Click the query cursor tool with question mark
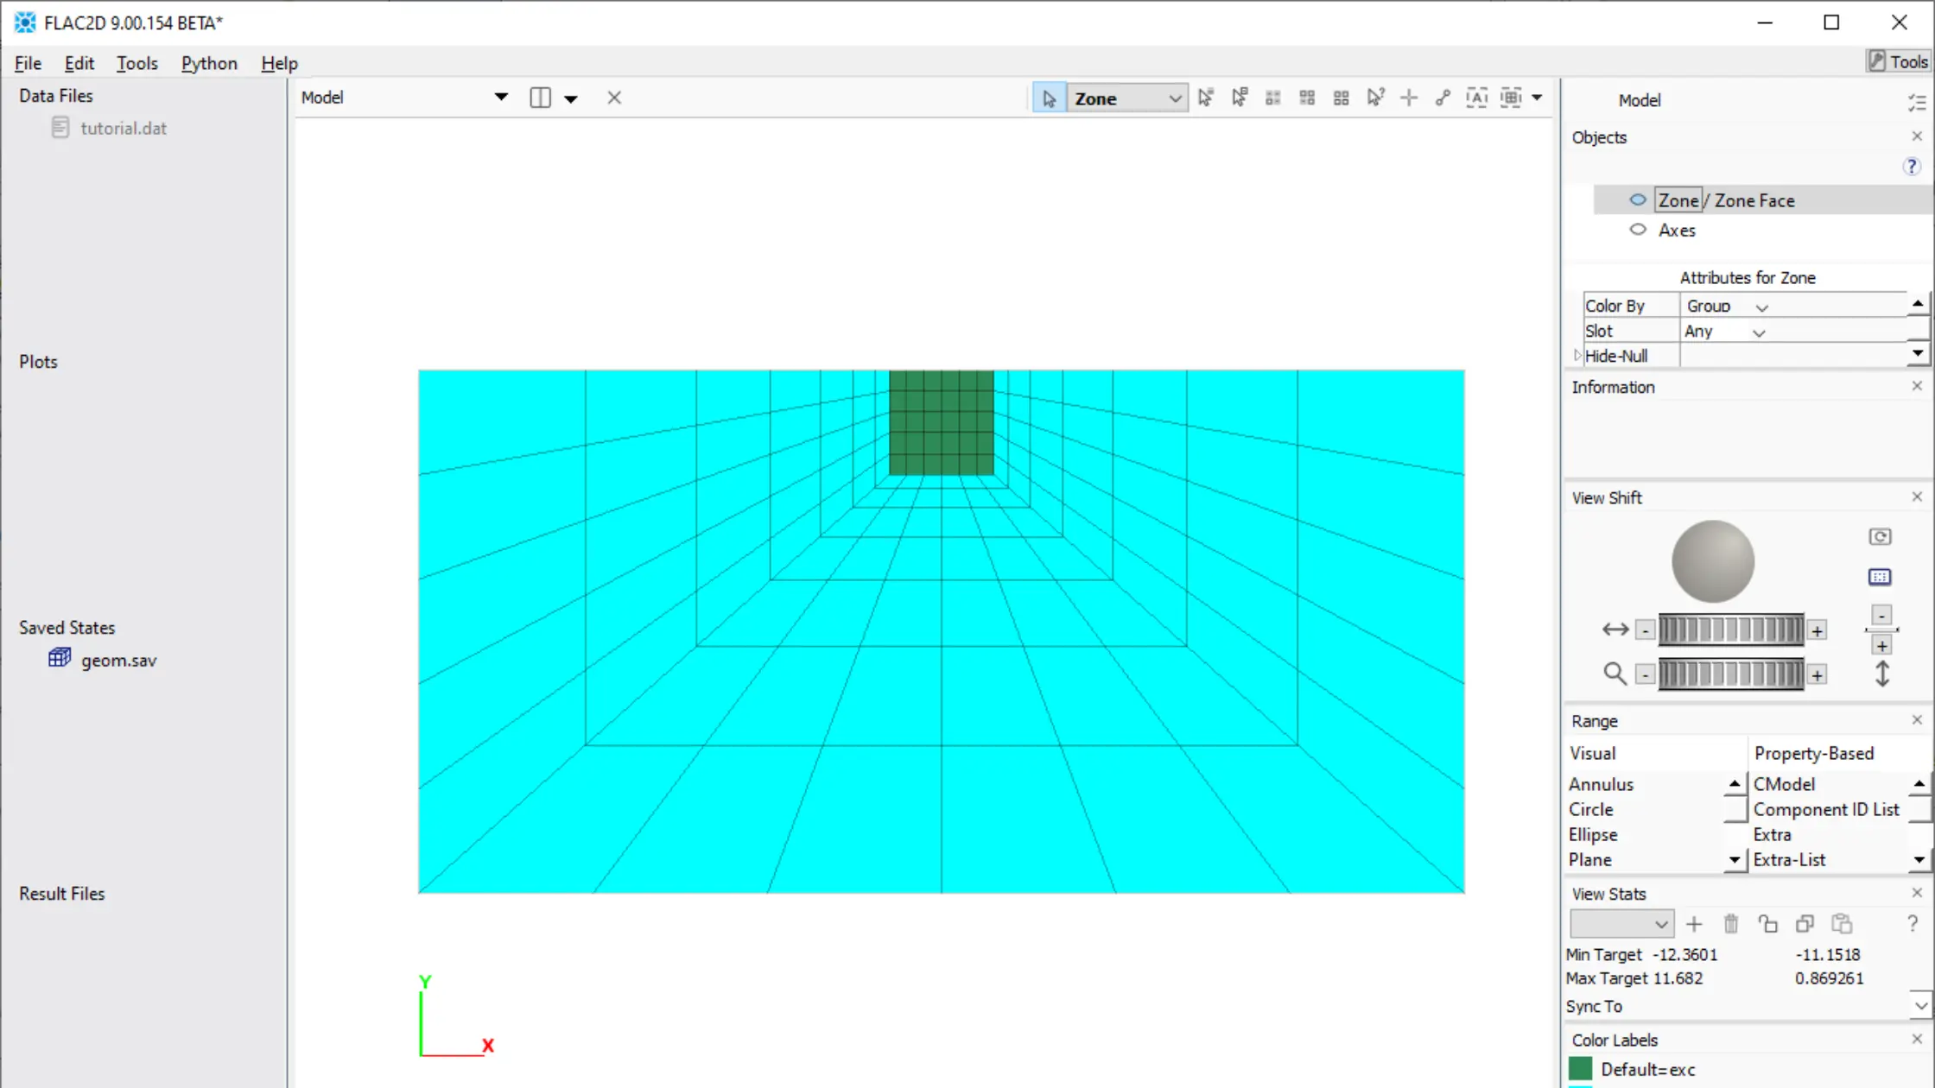1935x1088 pixels. (1375, 98)
